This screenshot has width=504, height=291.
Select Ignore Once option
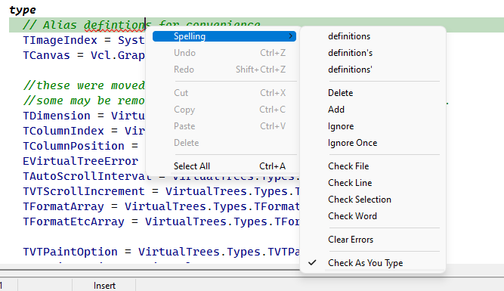[352, 143]
